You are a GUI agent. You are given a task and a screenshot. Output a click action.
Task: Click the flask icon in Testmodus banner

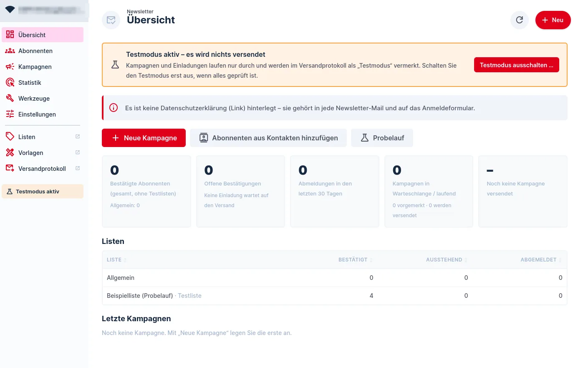[x=115, y=65]
